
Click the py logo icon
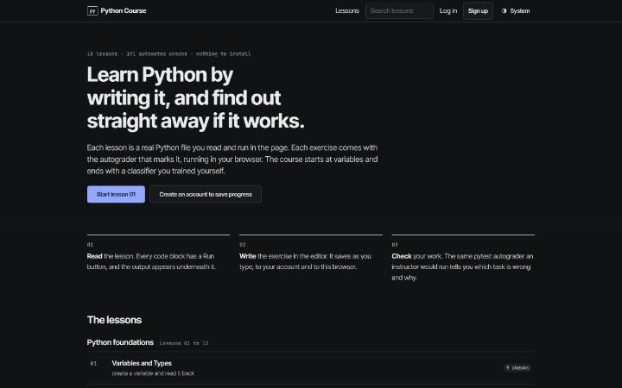(92, 10)
